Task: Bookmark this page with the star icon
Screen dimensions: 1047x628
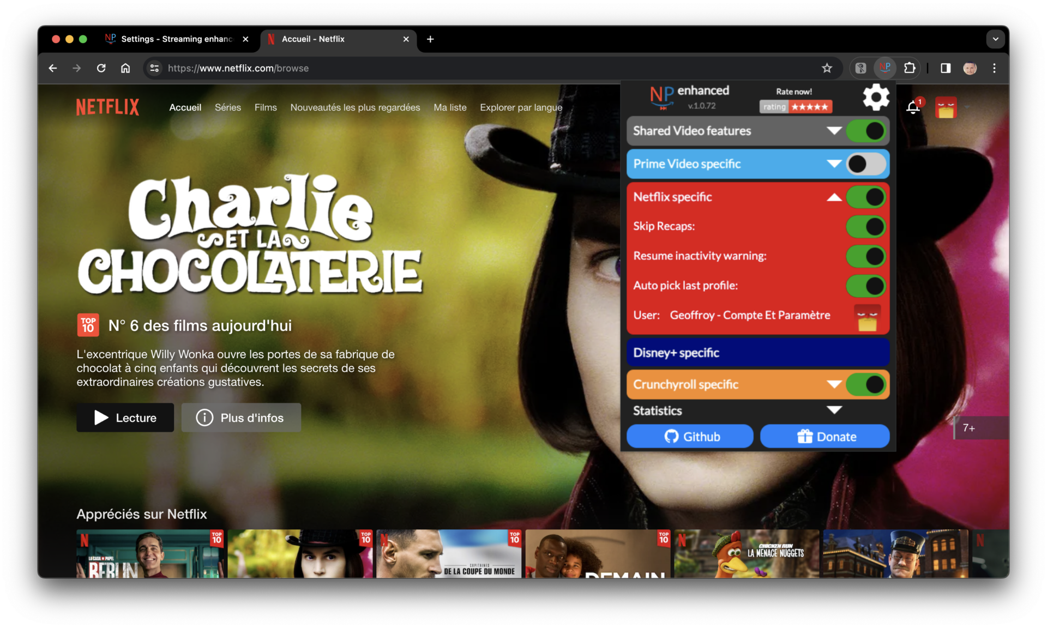Action: click(x=827, y=68)
